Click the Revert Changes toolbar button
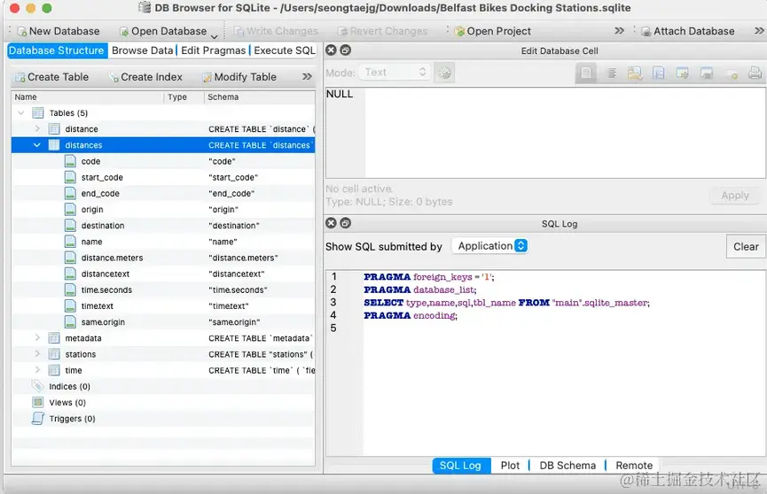This screenshot has height=494, width=767. click(382, 31)
